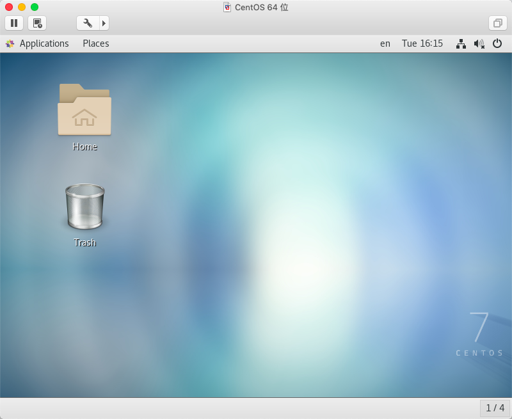This screenshot has width=512, height=419.
Task: Select the Trash bin on desktop
Action: 84,207
